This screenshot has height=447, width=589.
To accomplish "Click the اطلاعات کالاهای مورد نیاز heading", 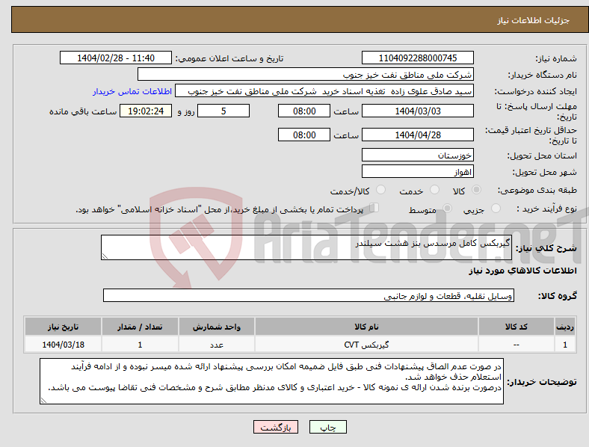I will [522, 271].
